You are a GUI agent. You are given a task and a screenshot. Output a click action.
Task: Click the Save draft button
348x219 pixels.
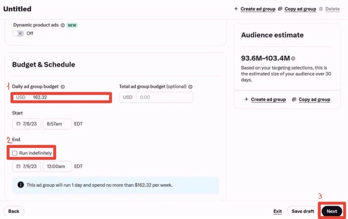pyautogui.click(x=303, y=211)
